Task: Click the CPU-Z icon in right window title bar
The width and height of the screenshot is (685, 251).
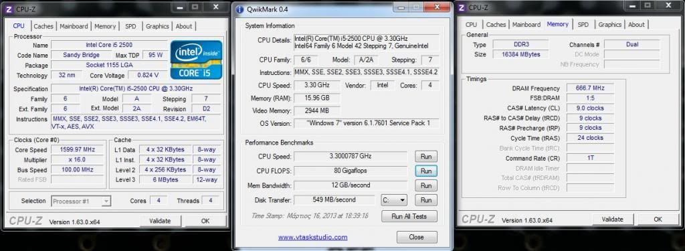Action: (x=462, y=7)
